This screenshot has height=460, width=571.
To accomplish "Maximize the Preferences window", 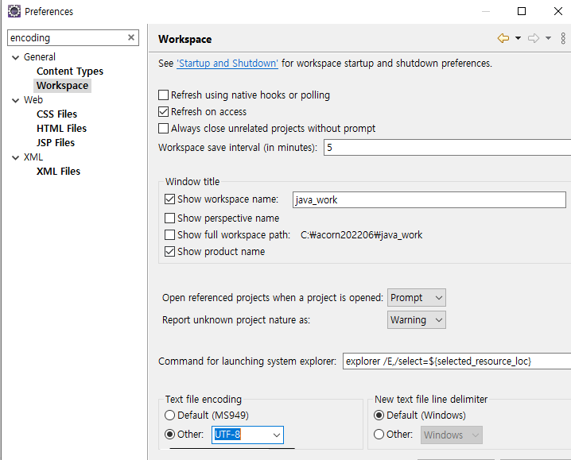I will pyautogui.click(x=522, y=11).
